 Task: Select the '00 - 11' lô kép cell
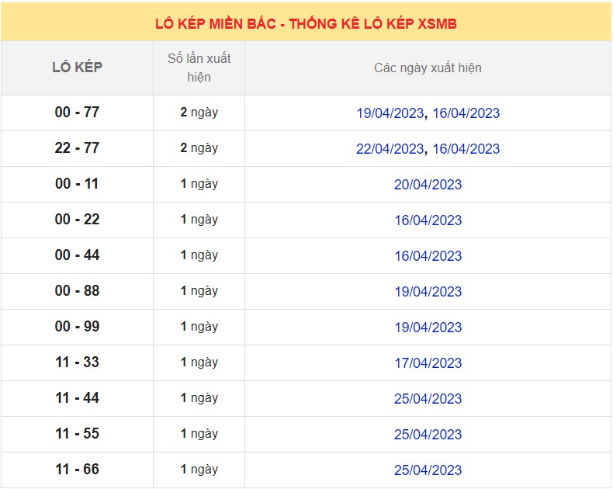click(x=77, y=184)
